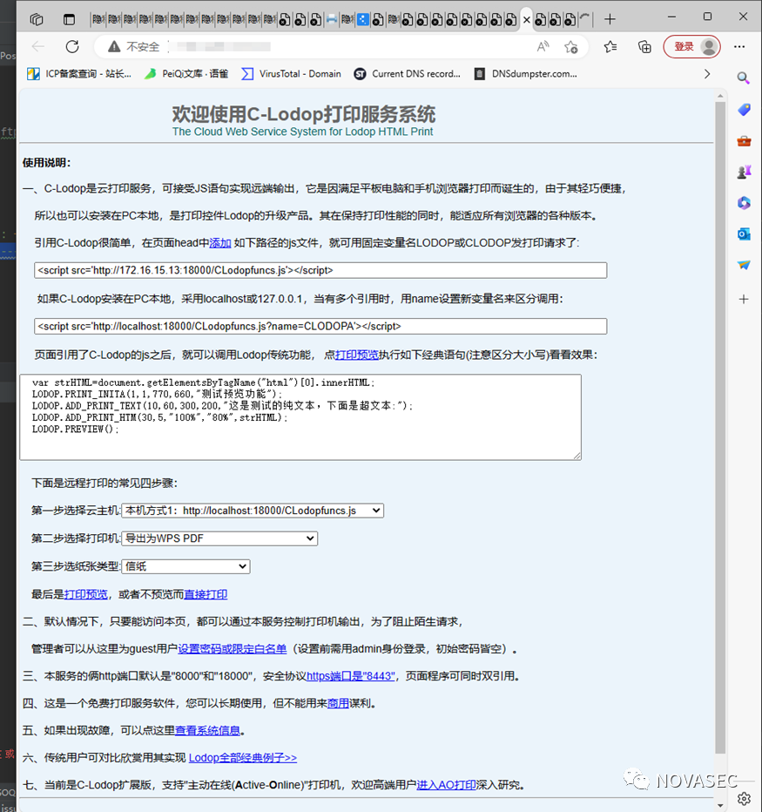Open the sidebar games chess icon
The width and height of the screenshot is (762, 812).
744,172
